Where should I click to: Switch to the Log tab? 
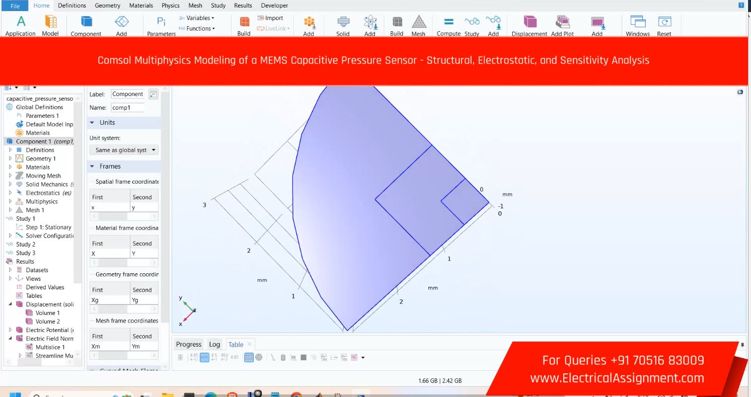[x=214, y=345]
